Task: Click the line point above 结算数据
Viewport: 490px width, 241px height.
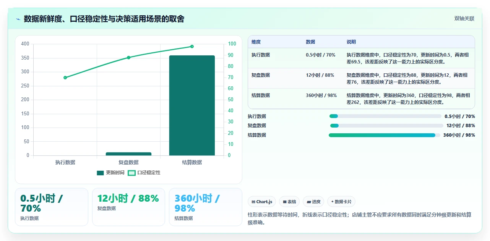Action: pos(192,47)
